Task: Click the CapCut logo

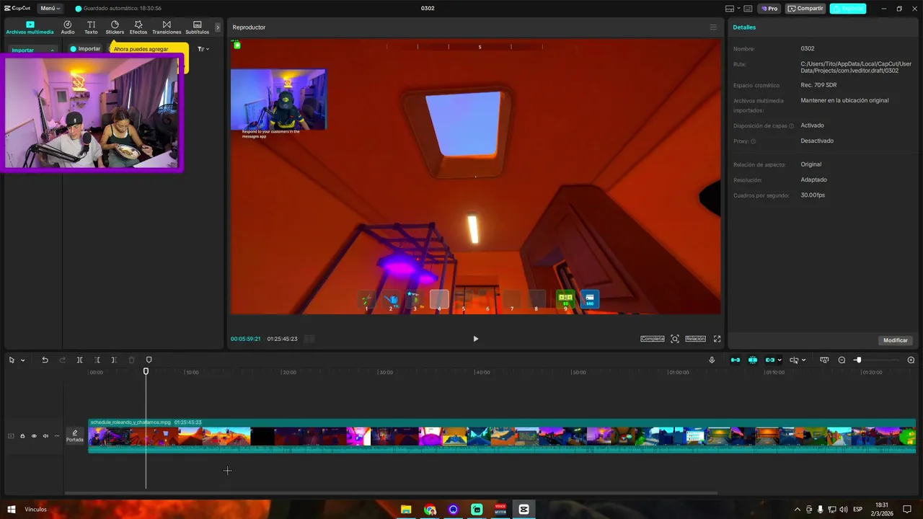Action: coord(17,9)
